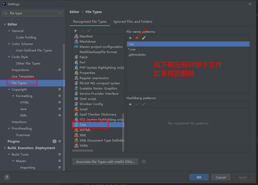Open Grammar settings

[23, 135]
